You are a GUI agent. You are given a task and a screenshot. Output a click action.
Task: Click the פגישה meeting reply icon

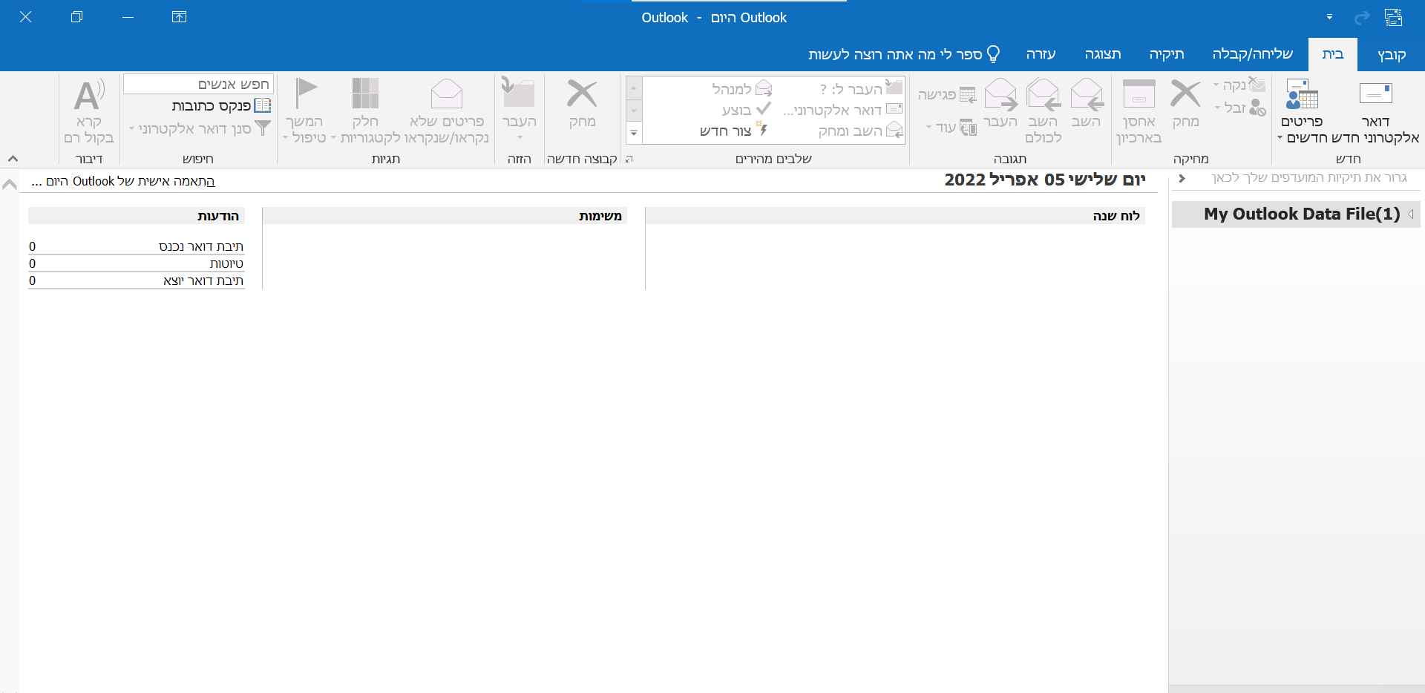947,94
